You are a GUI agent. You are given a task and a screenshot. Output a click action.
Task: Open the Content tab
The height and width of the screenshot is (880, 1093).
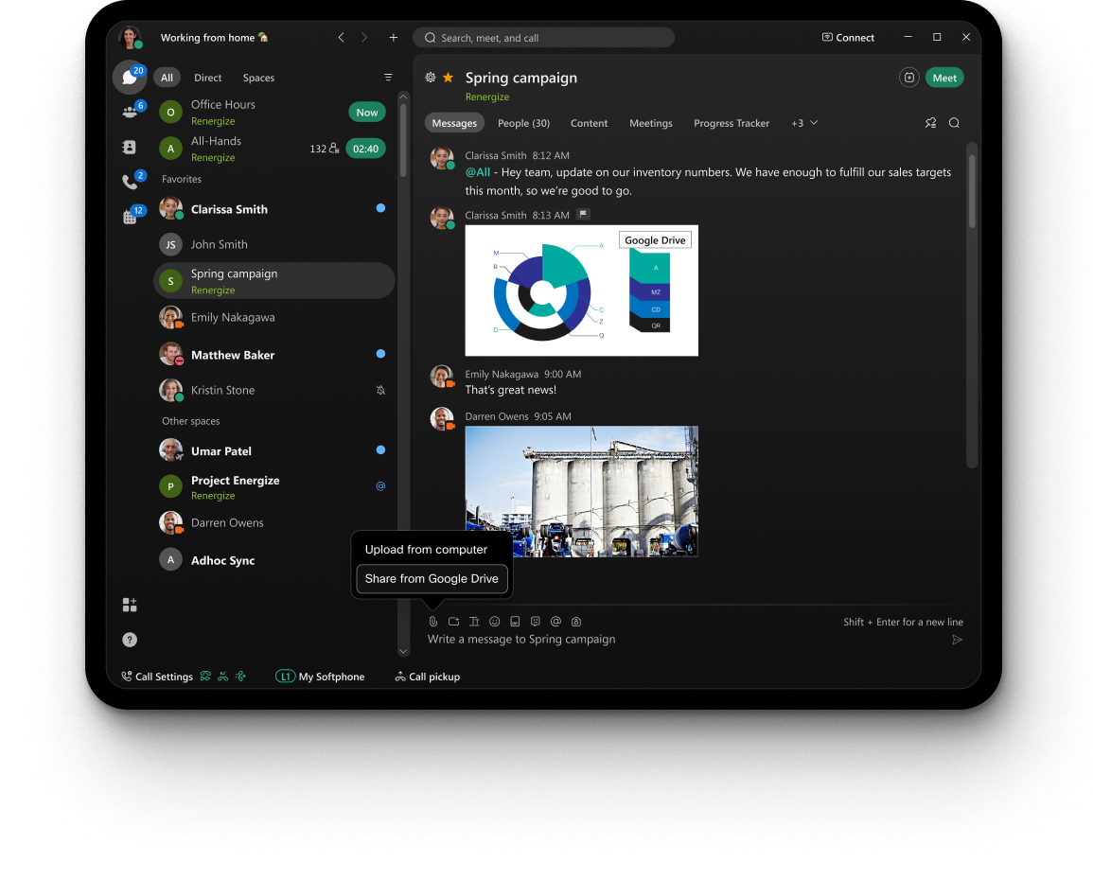click(589, 123)
